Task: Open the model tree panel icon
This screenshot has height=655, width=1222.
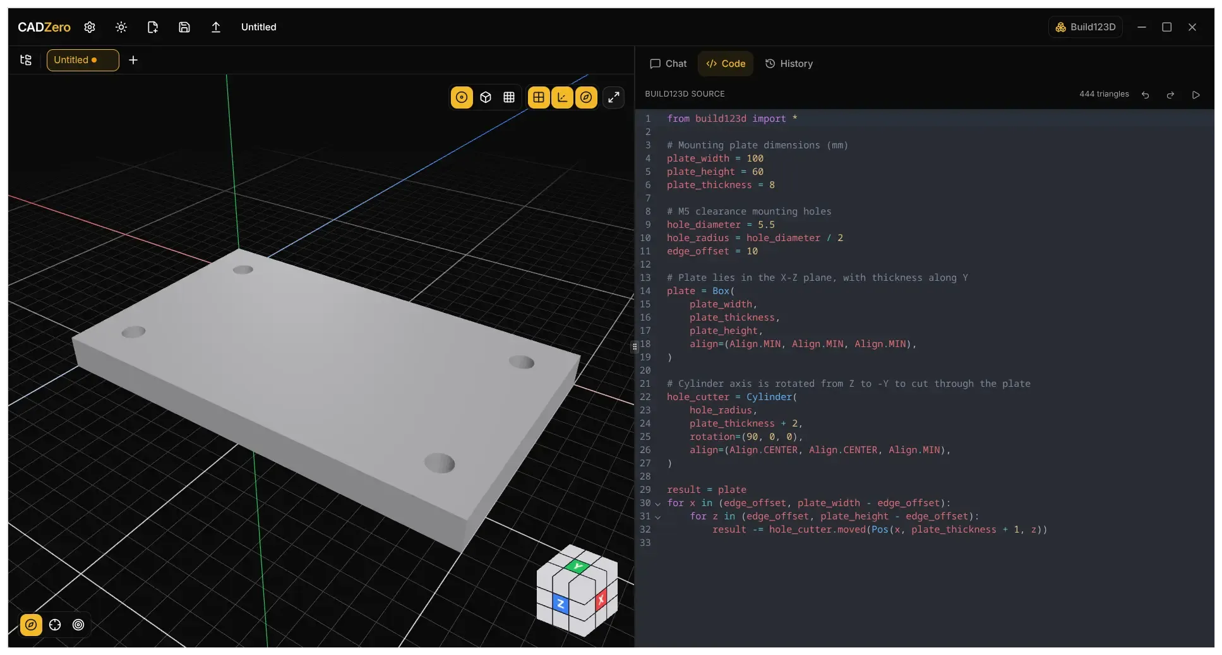Action: coord(26,60)
